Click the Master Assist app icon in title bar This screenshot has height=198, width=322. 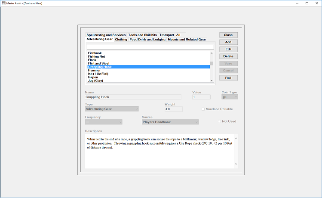[3, 3]
